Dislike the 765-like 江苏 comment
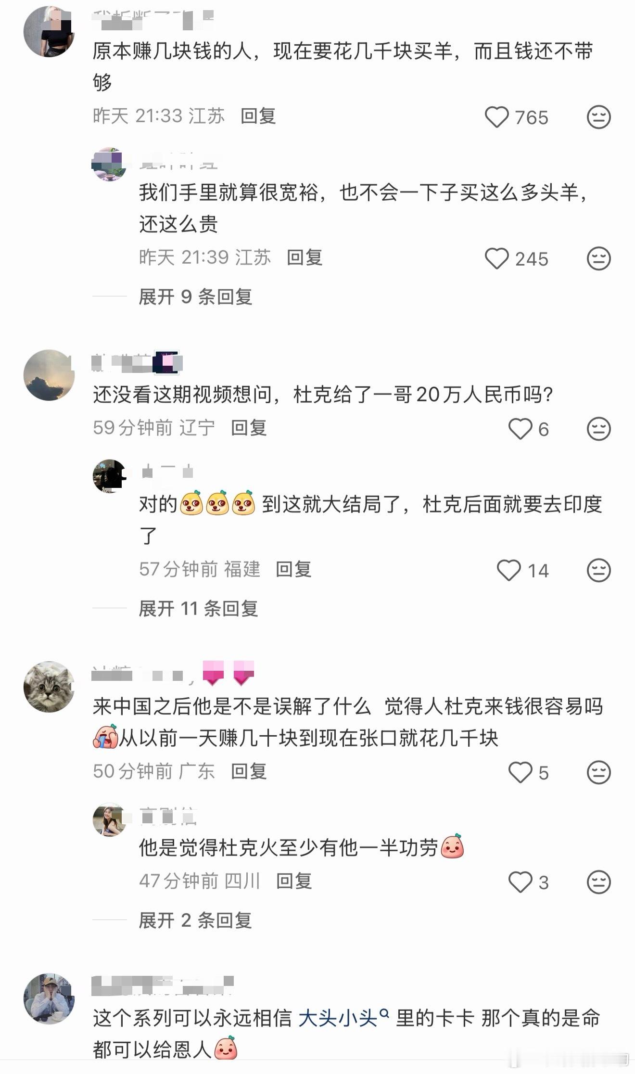Viewport: 635px width, 1074px height. (599, 117)
